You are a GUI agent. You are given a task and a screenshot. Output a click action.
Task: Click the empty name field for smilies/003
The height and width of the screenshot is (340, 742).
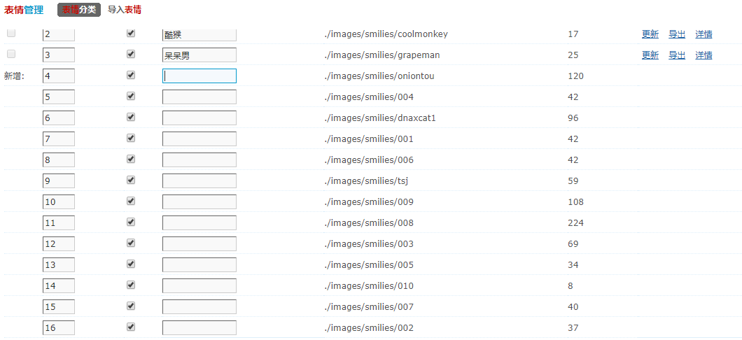point(199,243)
